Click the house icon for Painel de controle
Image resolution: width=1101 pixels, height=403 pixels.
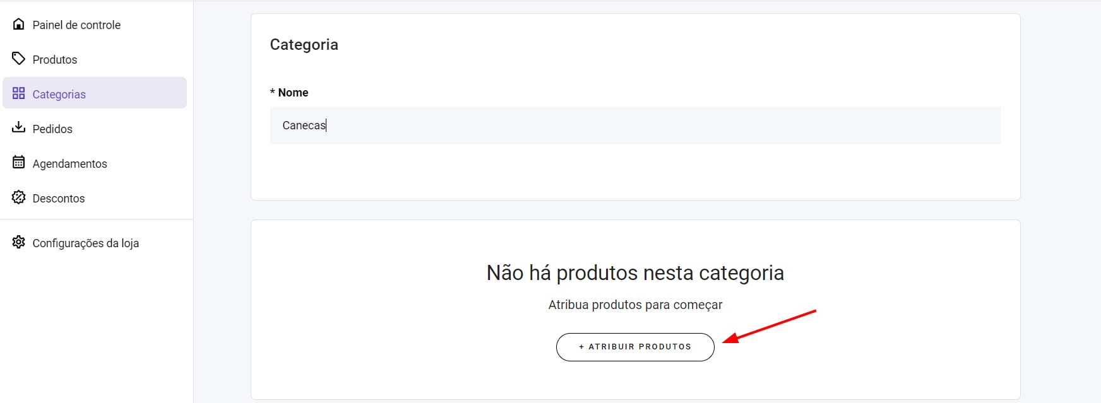[x=19, y=25]
